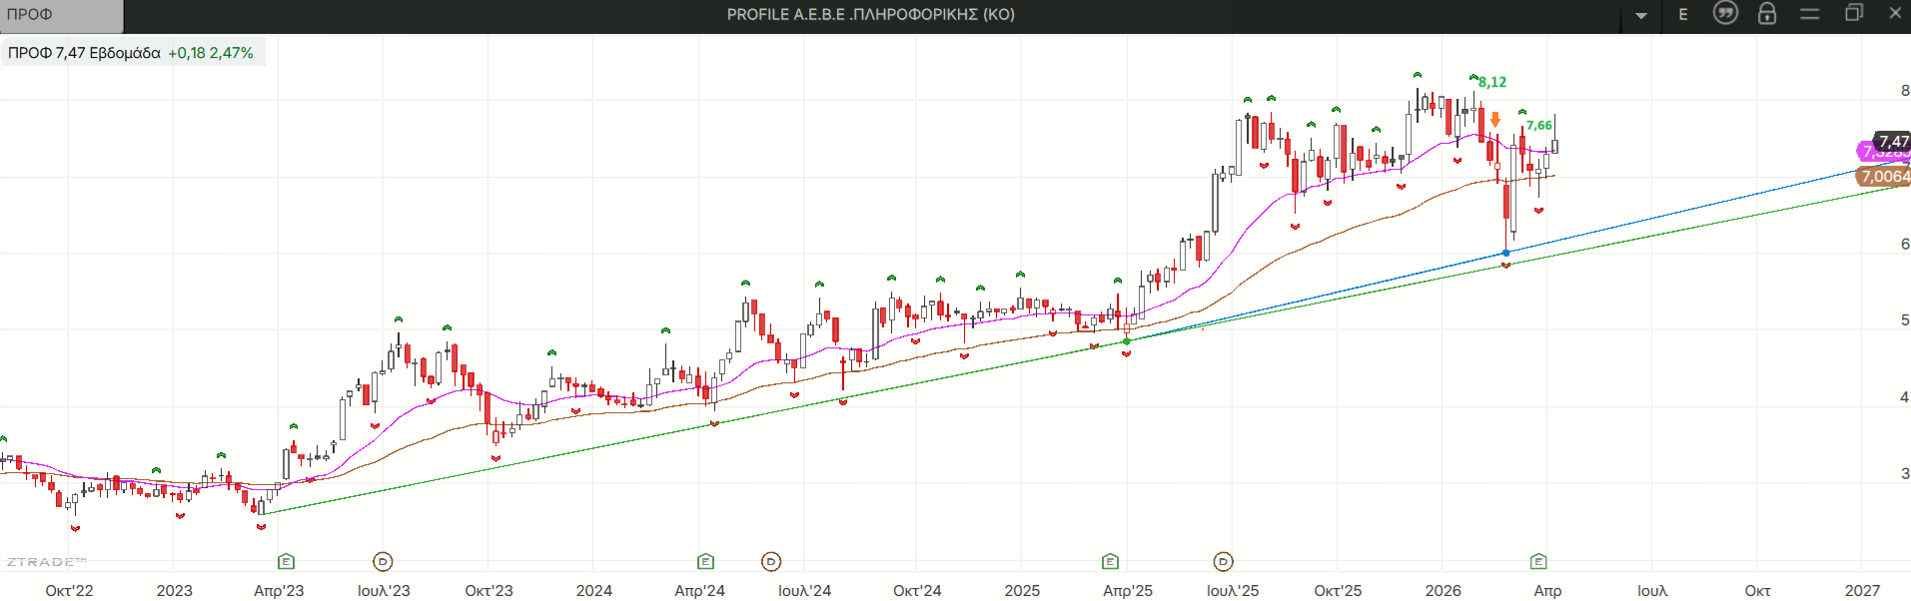The image size is (1911, 601).
Task: Click the earnings E marker at Απρ'25
Action: click(x=1110, y=561)
